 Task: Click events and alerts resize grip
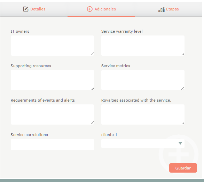[x=92, y=123]
